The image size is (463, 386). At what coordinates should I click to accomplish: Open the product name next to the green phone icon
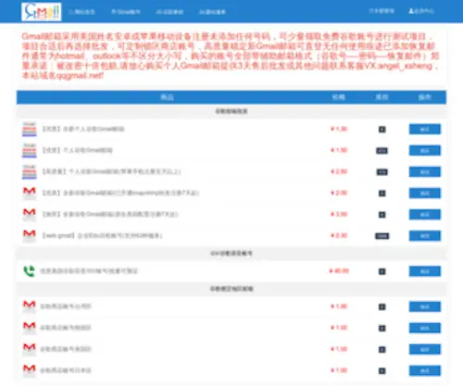(89, 271)
